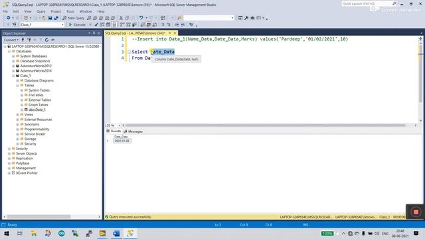Click the Parse checkmark icon
This screenshot has height=239, width=425.
pyautogui.click(x=96, y=25)
